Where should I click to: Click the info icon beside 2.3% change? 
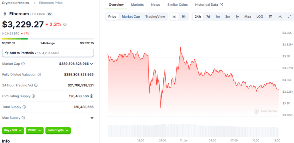[x=65, y=25]
